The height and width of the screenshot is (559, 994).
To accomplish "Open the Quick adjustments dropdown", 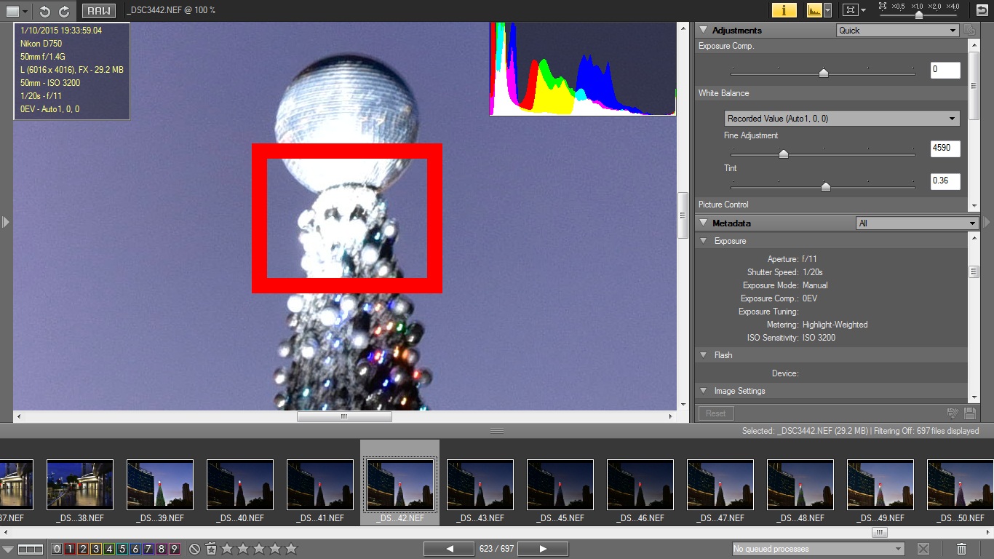I will [x=897, y=31].
